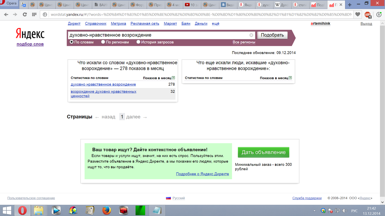Click the volume icon in system tray

click(345, 211)
